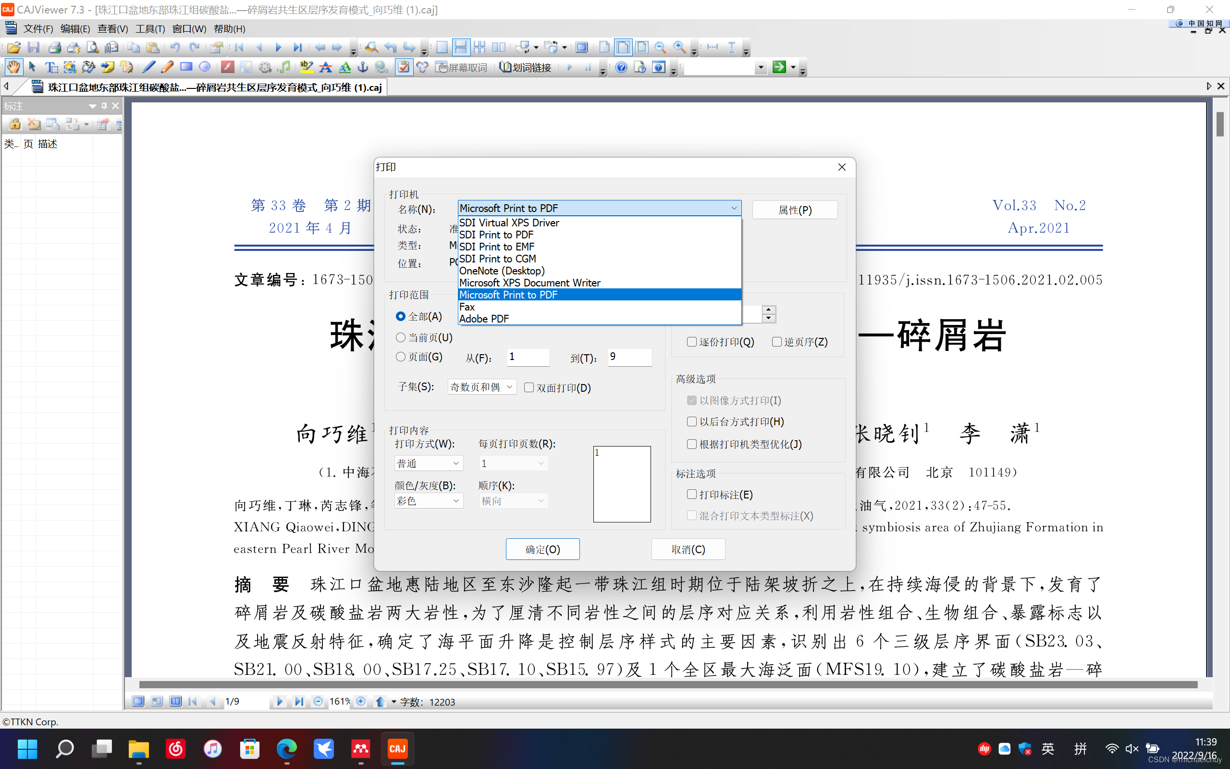Image resolution: width=1230 pixels, height=769 pixels.
Task: Enable 逐份打印(Q) checkbox
Action: point(691,342)
